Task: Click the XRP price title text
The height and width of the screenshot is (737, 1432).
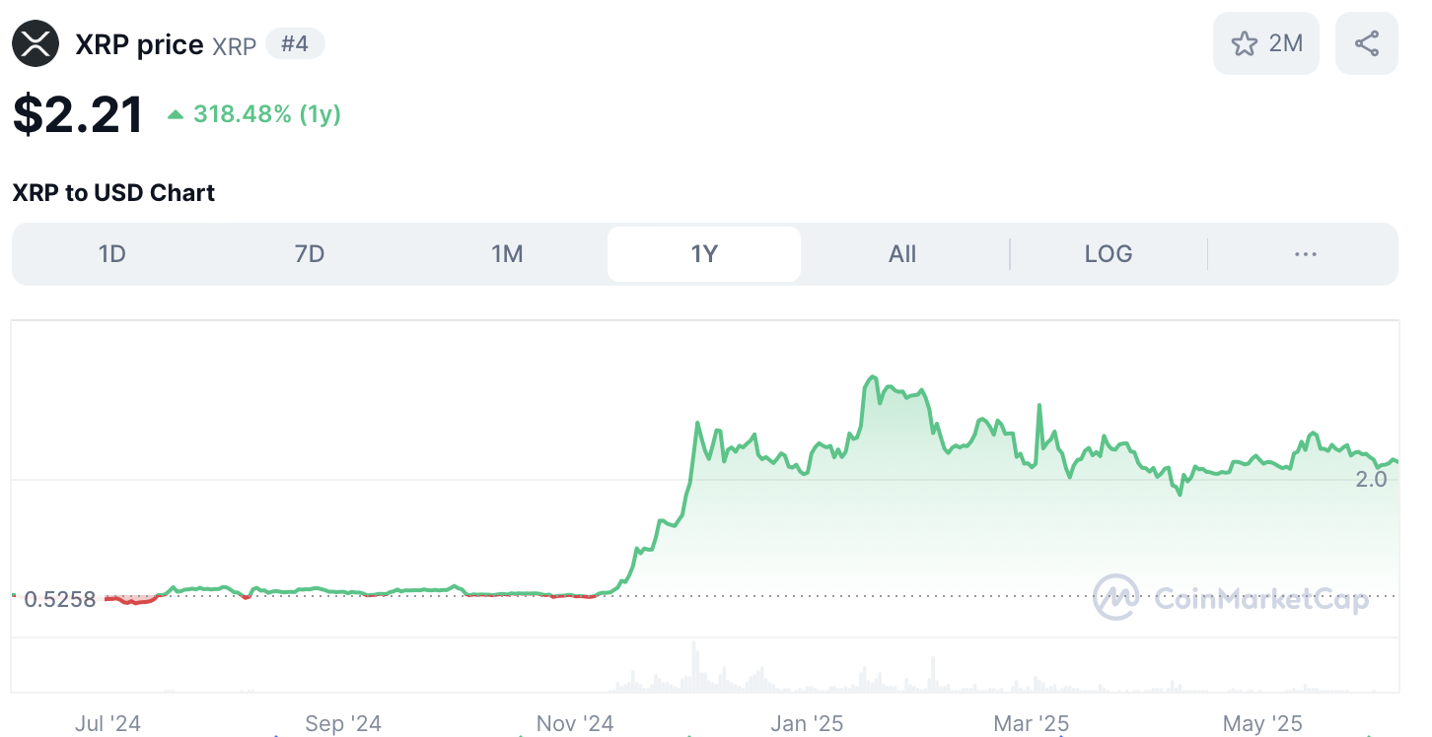Action: (139, 44)
